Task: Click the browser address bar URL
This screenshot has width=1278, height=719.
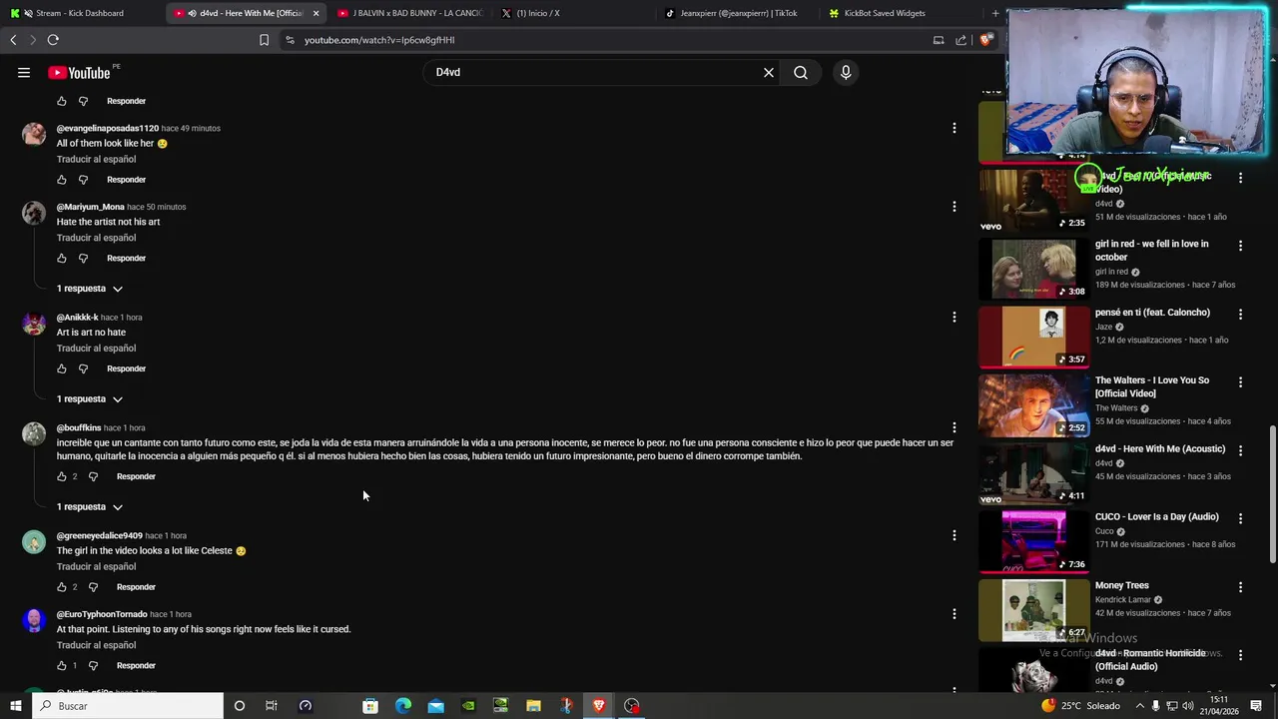Action: 379,40
